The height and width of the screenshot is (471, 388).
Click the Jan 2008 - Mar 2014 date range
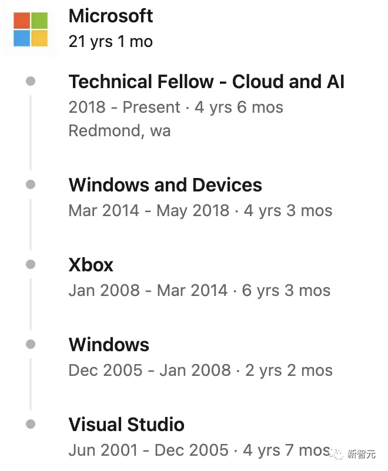click(x=148, y=291)
